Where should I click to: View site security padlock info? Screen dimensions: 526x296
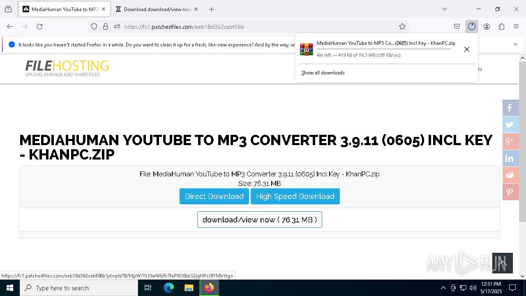click(x=106, y=26)
